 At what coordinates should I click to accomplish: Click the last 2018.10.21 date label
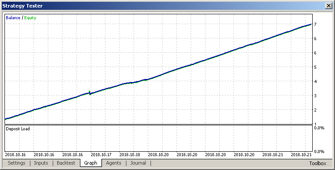(301, 155)
